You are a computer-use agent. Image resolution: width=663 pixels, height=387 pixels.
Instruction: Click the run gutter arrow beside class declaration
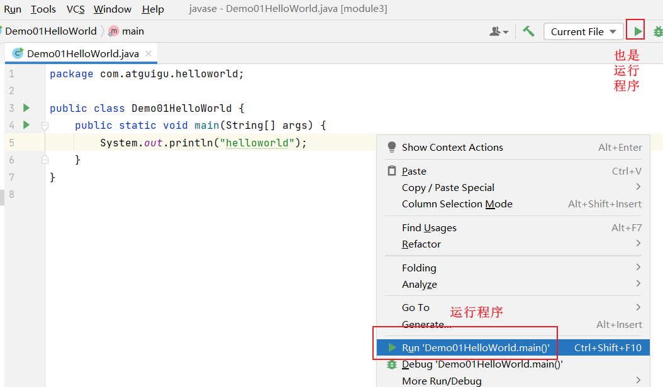[26, 108]
